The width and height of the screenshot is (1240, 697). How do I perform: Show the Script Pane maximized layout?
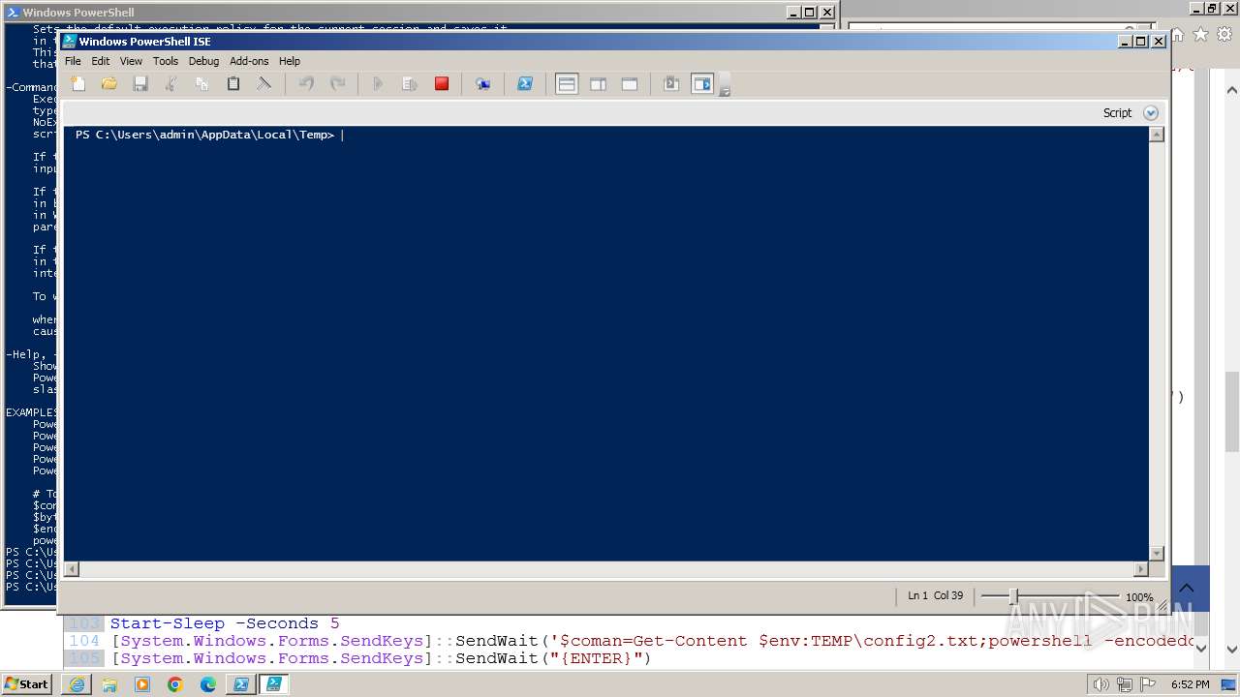tap(630, 84)
